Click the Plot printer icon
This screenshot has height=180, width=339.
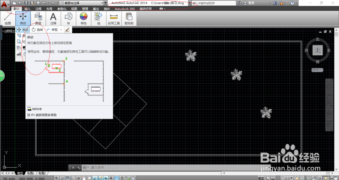[x=38, y=3]
